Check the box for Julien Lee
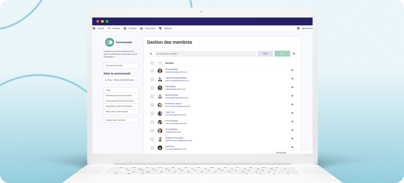Image resolution: width=404 pixels, height=183 pixels. pos(152,113)
